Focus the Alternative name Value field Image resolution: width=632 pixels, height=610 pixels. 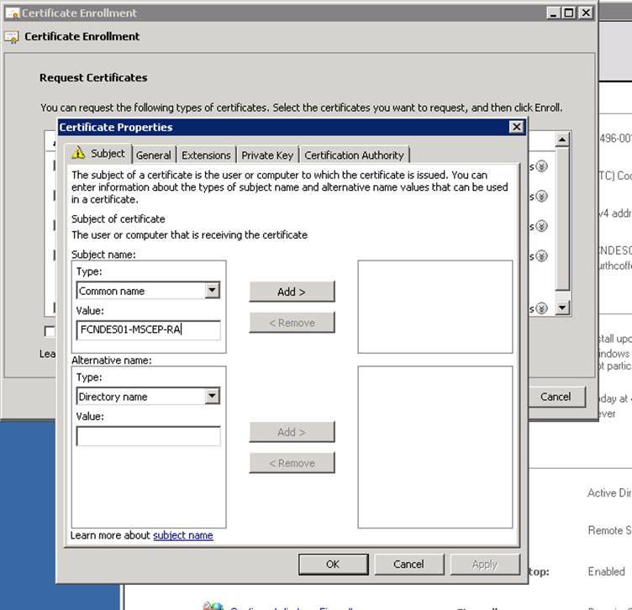pos(148,436)
